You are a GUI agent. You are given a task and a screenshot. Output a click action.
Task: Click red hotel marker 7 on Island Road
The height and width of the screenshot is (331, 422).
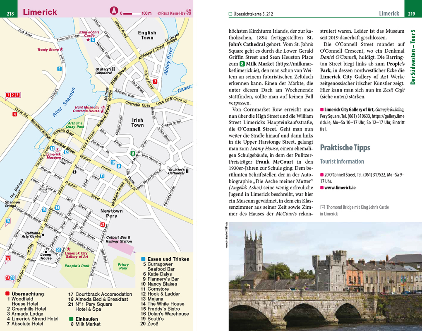click(x=155, y=82)
